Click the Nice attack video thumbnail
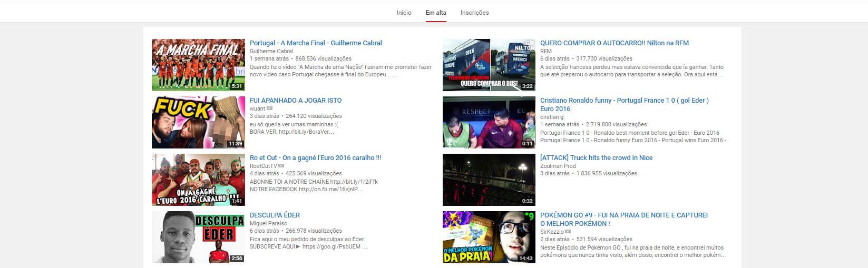Viewport: 868px width, 268px height. pos(489,180)
